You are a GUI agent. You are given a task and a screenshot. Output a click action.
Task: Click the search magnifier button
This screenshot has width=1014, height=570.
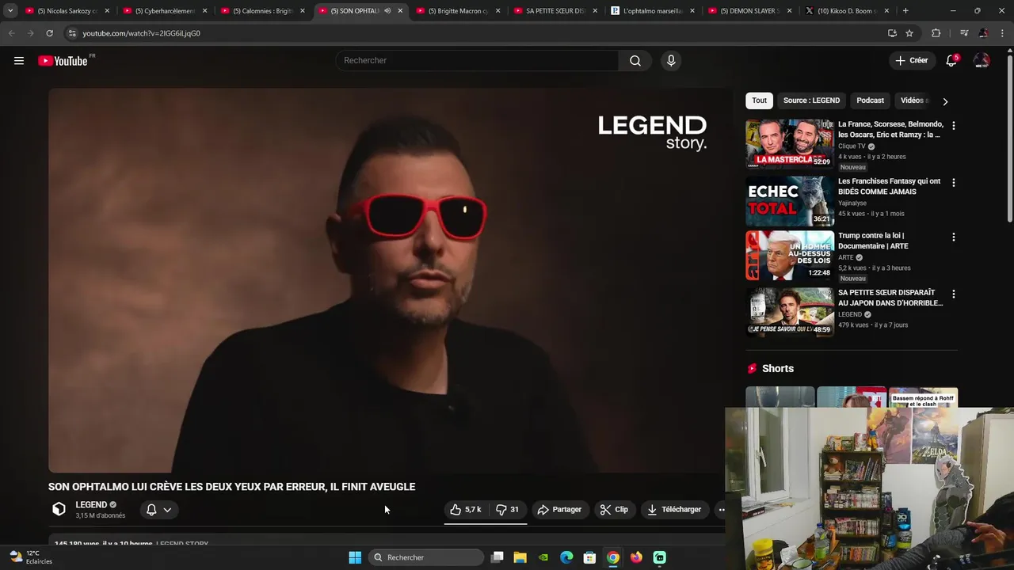click(x=635, y=61)
